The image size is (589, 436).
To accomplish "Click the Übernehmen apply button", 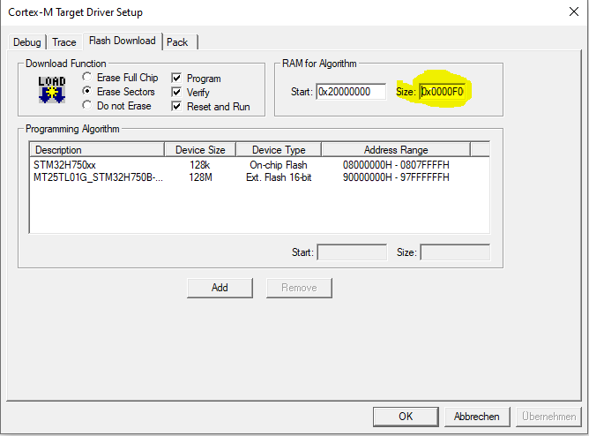I will click(548, 417).
